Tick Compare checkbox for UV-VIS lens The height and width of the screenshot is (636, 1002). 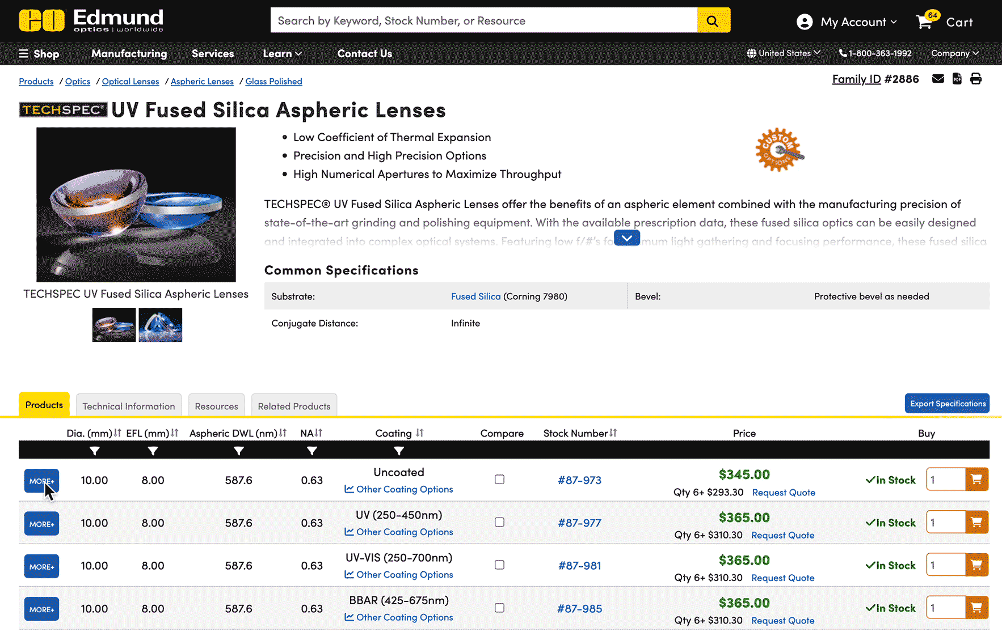[x=499, y=565]
